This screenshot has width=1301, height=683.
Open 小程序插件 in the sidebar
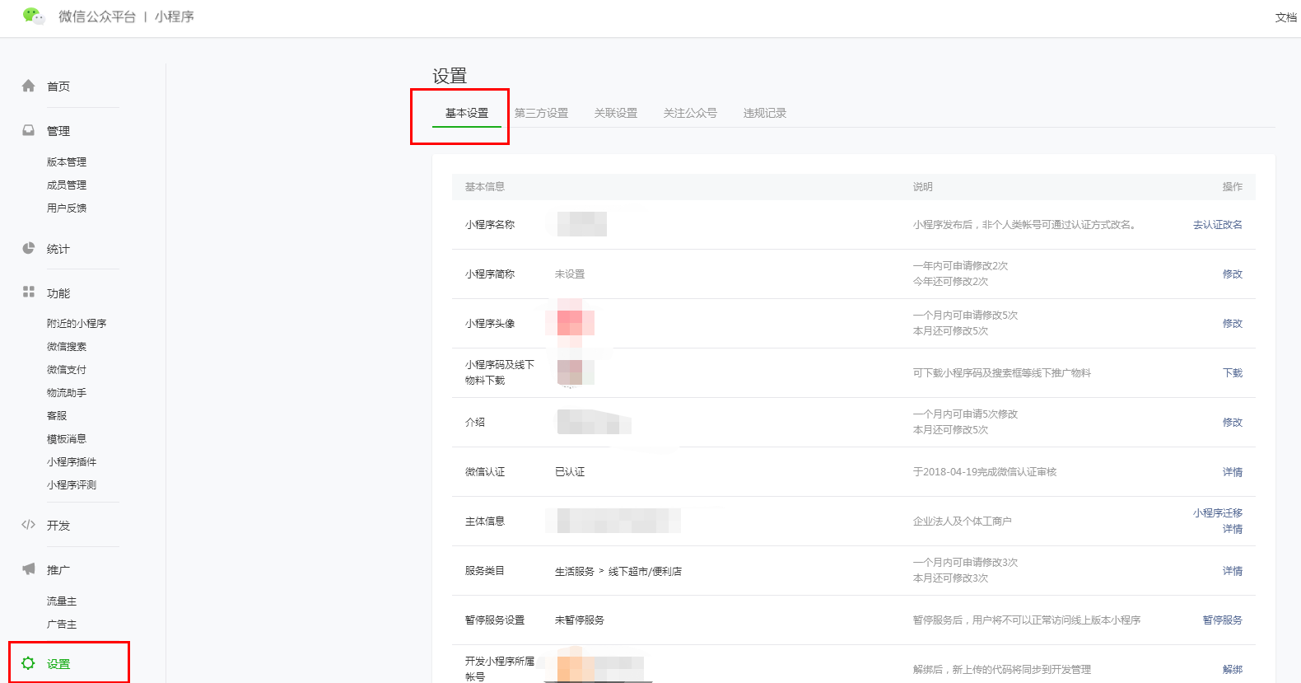pos(72,462)
